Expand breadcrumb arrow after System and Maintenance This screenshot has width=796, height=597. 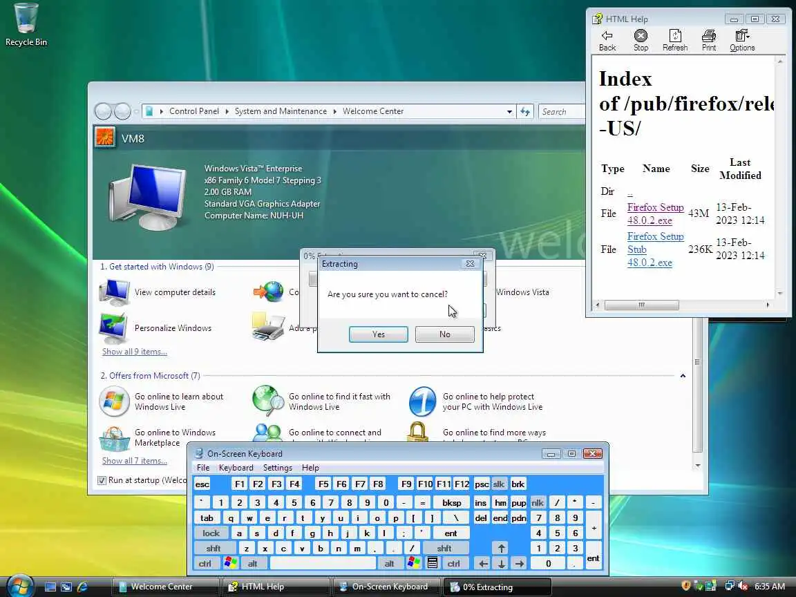pyautogui.click(x=335, y=111)
